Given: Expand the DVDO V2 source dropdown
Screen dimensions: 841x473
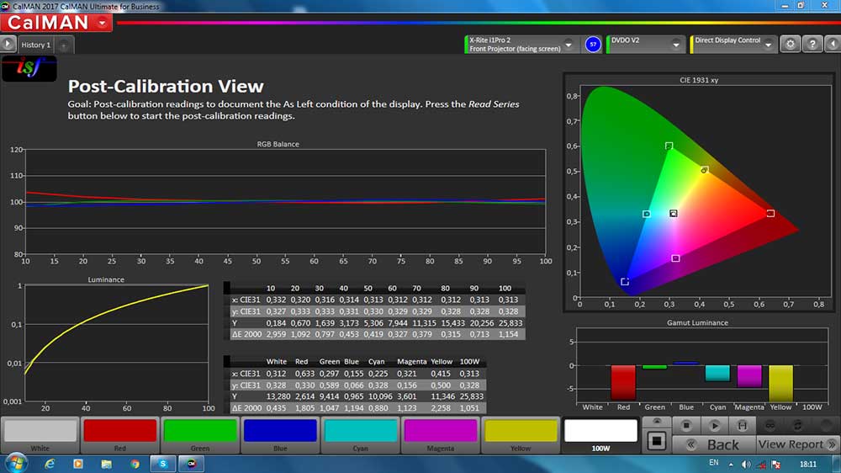Looking at the screenshot, I should pyautogui.click(x=676, y=45).
